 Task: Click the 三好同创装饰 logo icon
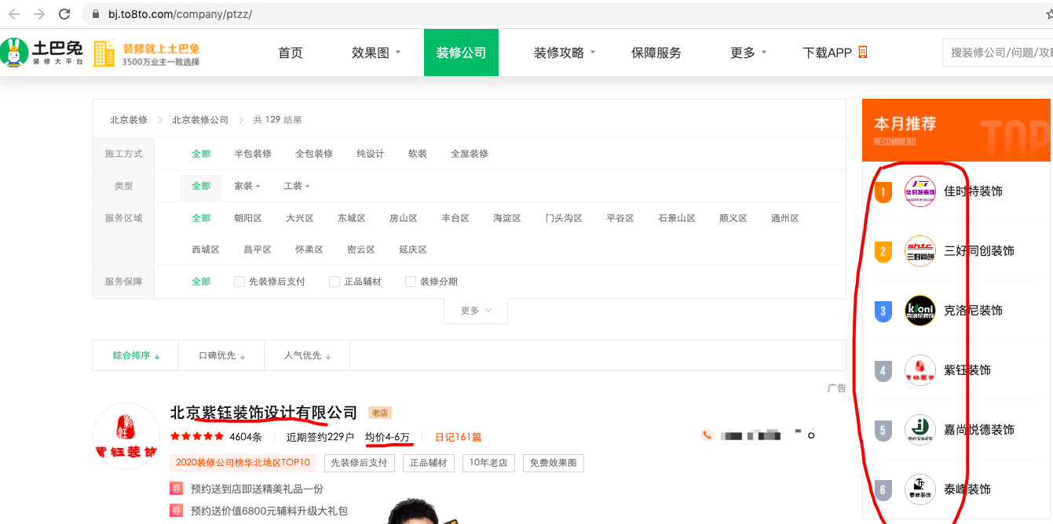[920, 251]
